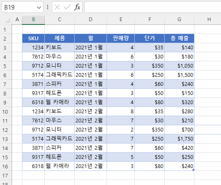Screen dimensions: 221x185
Task: Open Insert Function fx button
Action: 77,7
